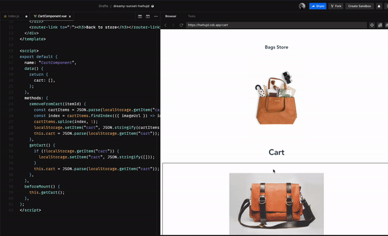Open the editor more options ellipsis

[x=156, y=16]
